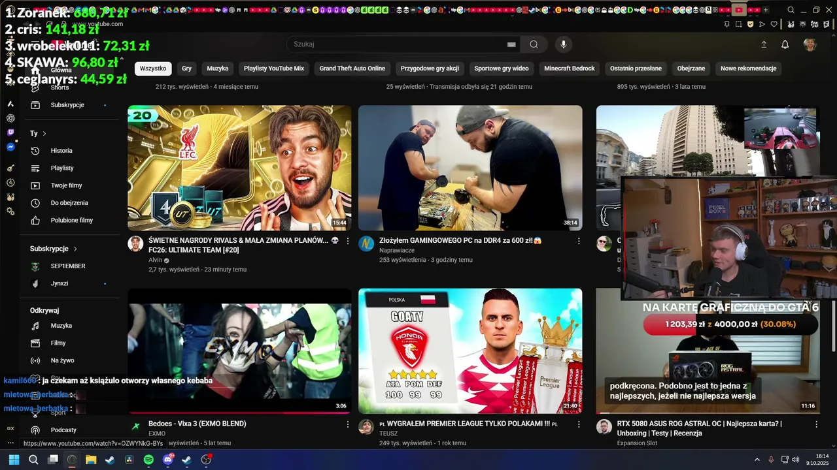Click the upload/create arrow icon in YouTube header

pyautogui.click(x=764, y=44)
